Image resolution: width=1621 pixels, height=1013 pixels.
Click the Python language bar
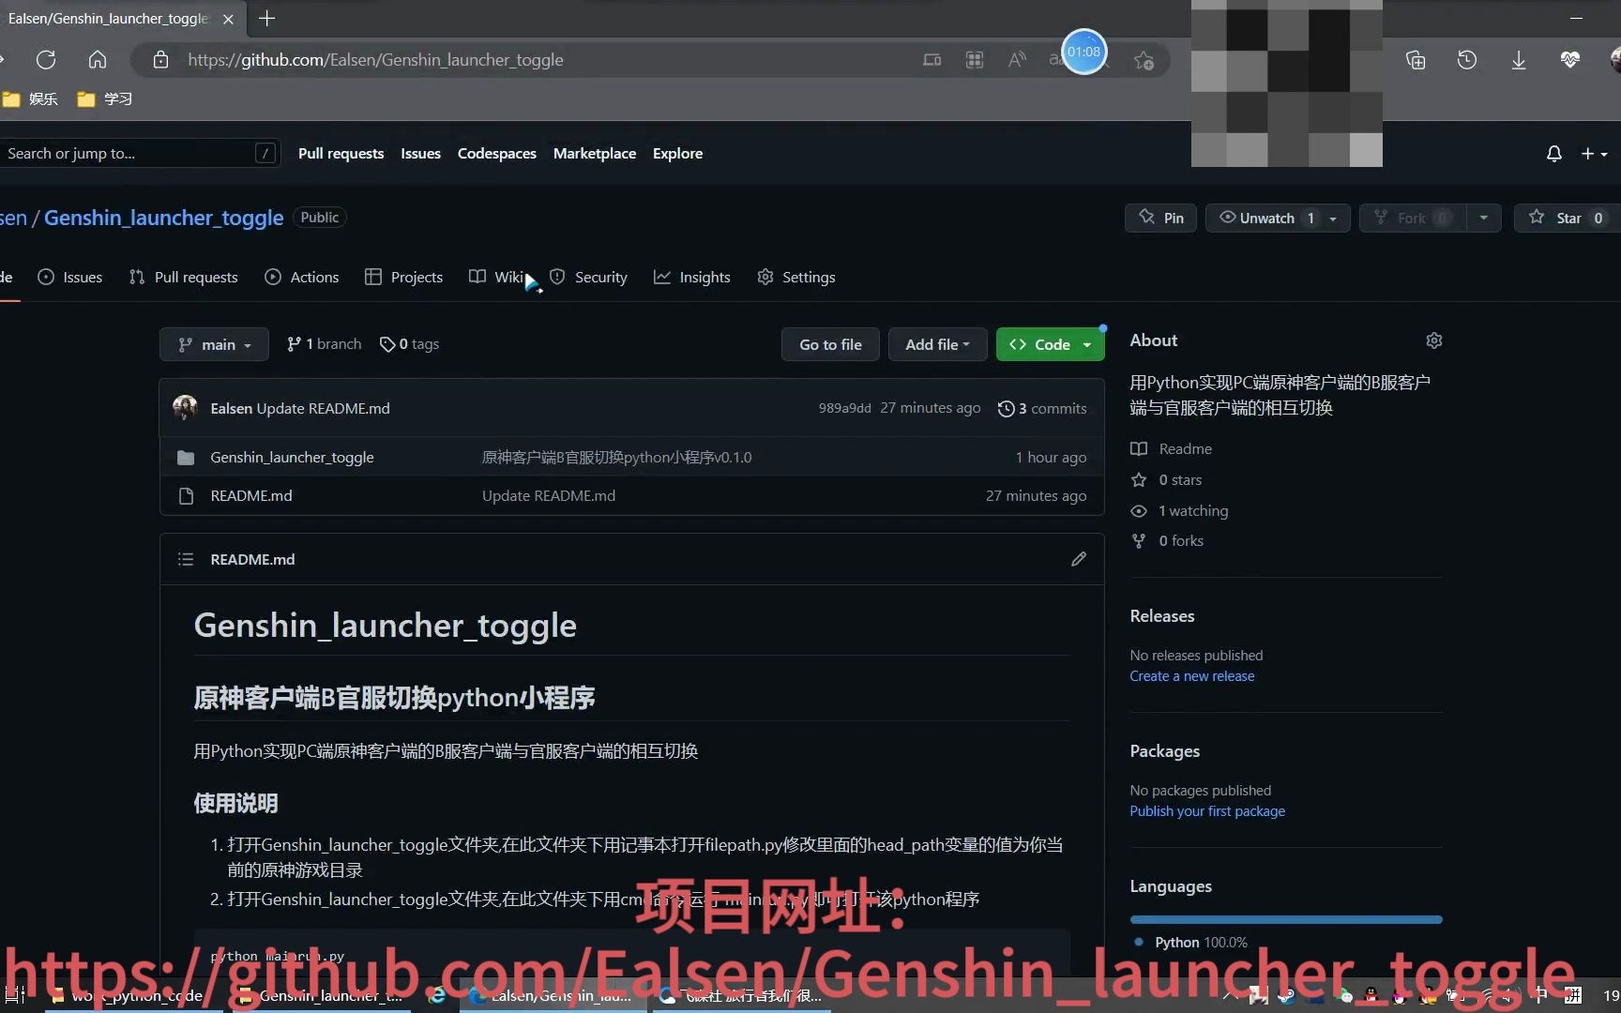[x=1286, y=919]
